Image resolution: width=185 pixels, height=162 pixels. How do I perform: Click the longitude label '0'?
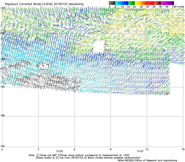pos(2,149)
